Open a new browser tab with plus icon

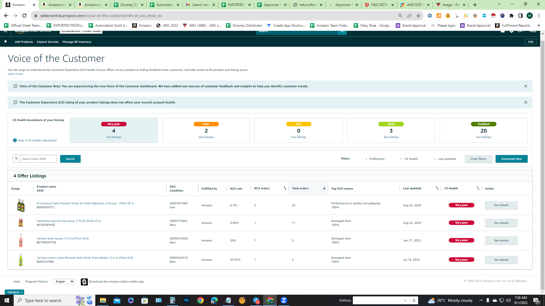(x=475, y=5)
